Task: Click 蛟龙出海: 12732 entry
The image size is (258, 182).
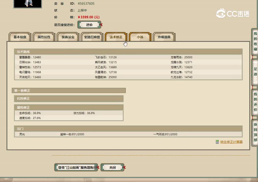Action: (181, 72)
